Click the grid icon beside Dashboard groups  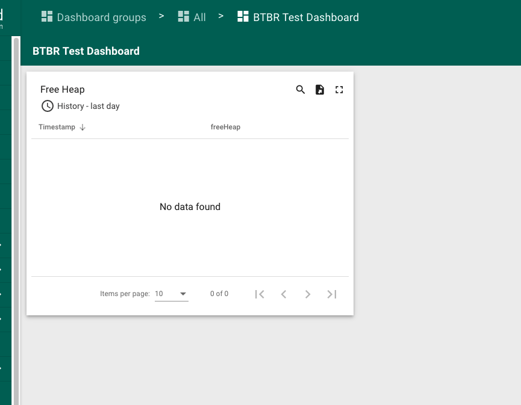coord(46,17)
